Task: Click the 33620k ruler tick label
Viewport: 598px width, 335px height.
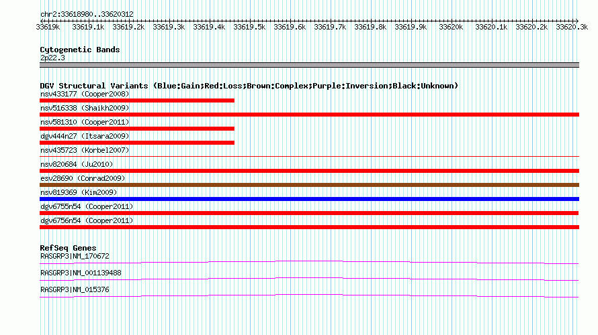Action: (x=451, y=27)
